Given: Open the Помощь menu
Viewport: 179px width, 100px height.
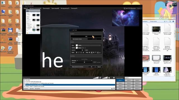Looking at the screenshot, I should tap(74, 8).
